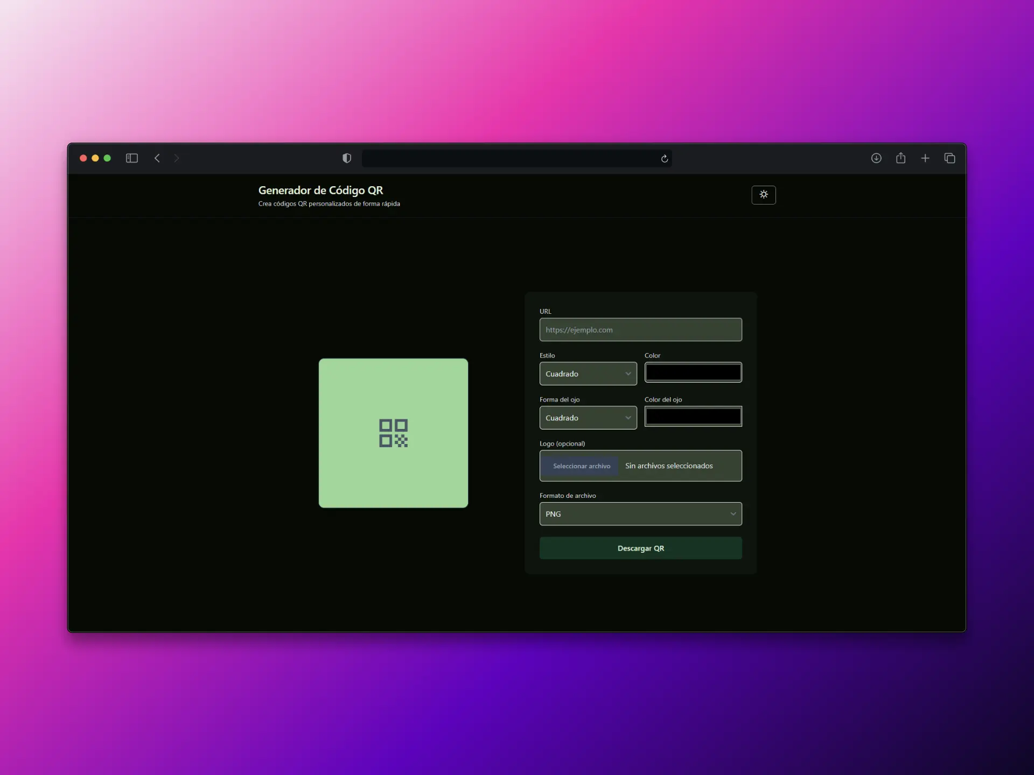Viewport: 1034px width, 775px height.
Task: Expand the Forma del ojo dropdown
Action: [588, 418]
